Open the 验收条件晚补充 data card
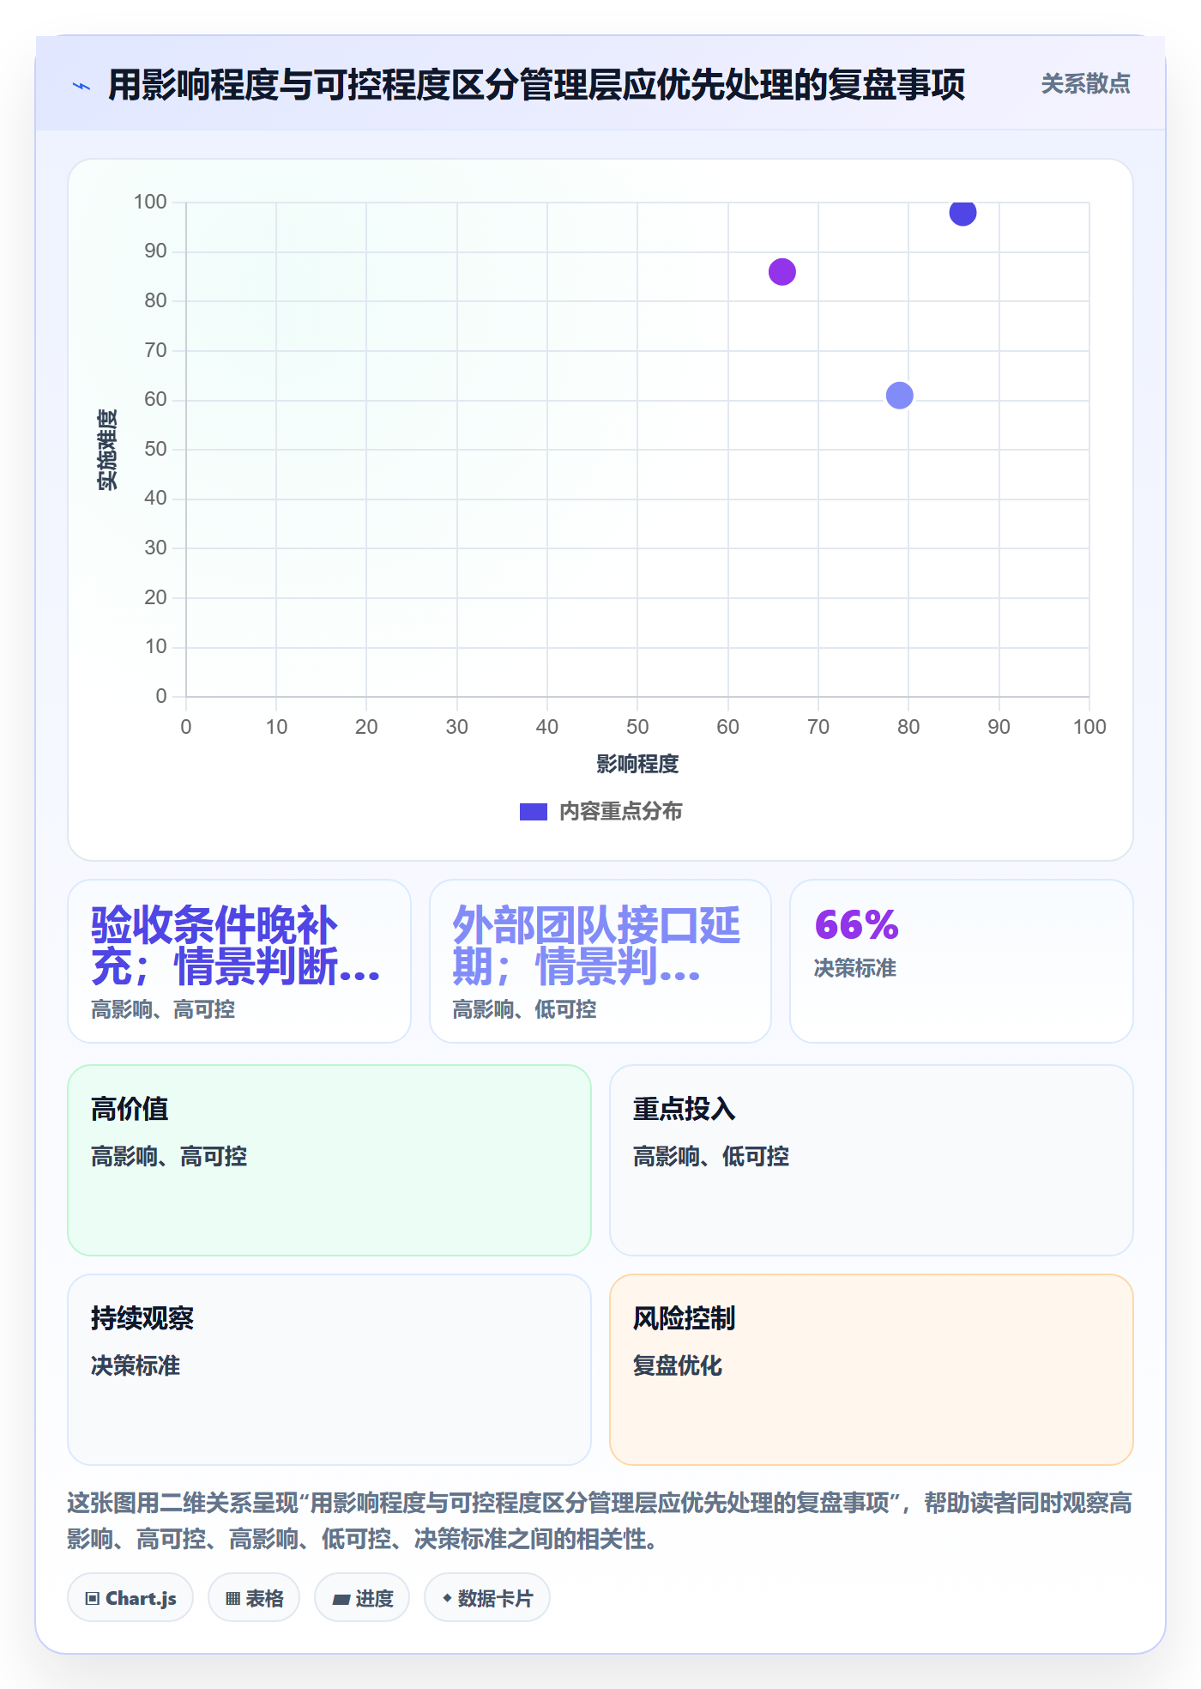The image size is (1201, 1689). pos(239,961)
